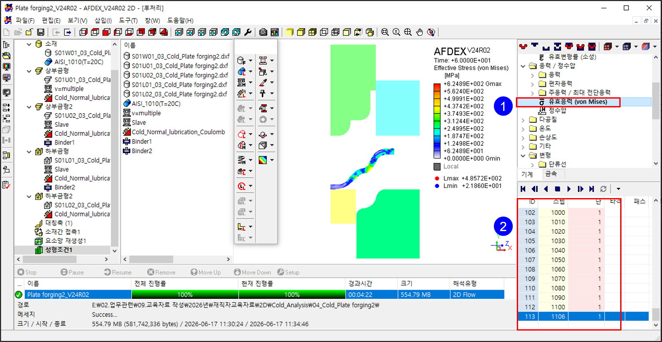Click the tree structure icon in left sidebar
662x342 pixels.
point(7,45)
